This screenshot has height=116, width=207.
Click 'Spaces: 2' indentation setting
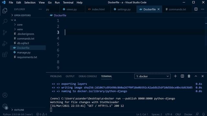pos(157,114)
